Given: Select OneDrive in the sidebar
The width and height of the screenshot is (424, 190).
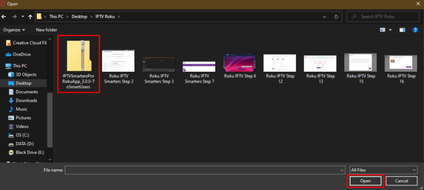Looking at the screenshot, I should coord(22,54).
